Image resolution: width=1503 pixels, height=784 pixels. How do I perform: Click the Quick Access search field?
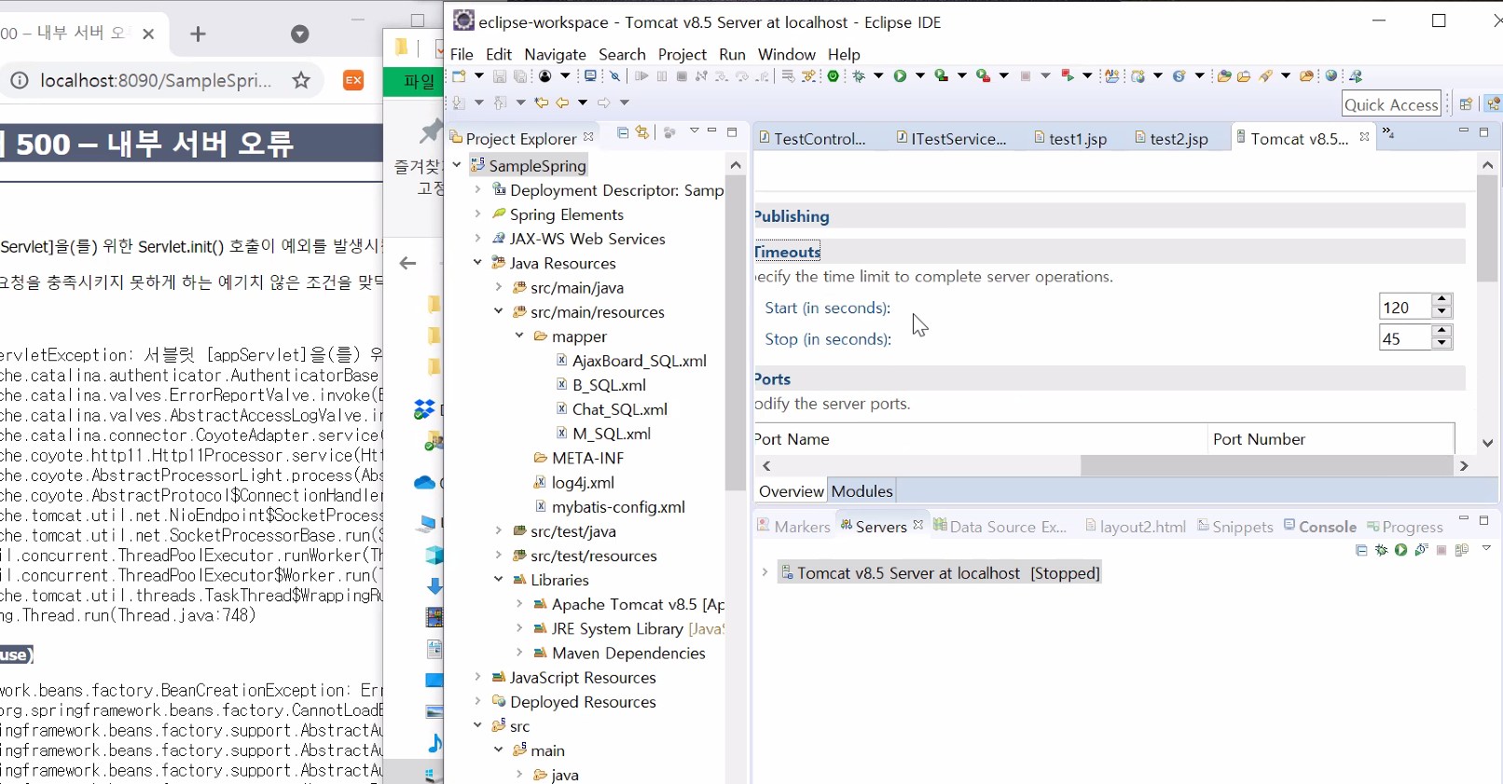[x=1391, y=105]
